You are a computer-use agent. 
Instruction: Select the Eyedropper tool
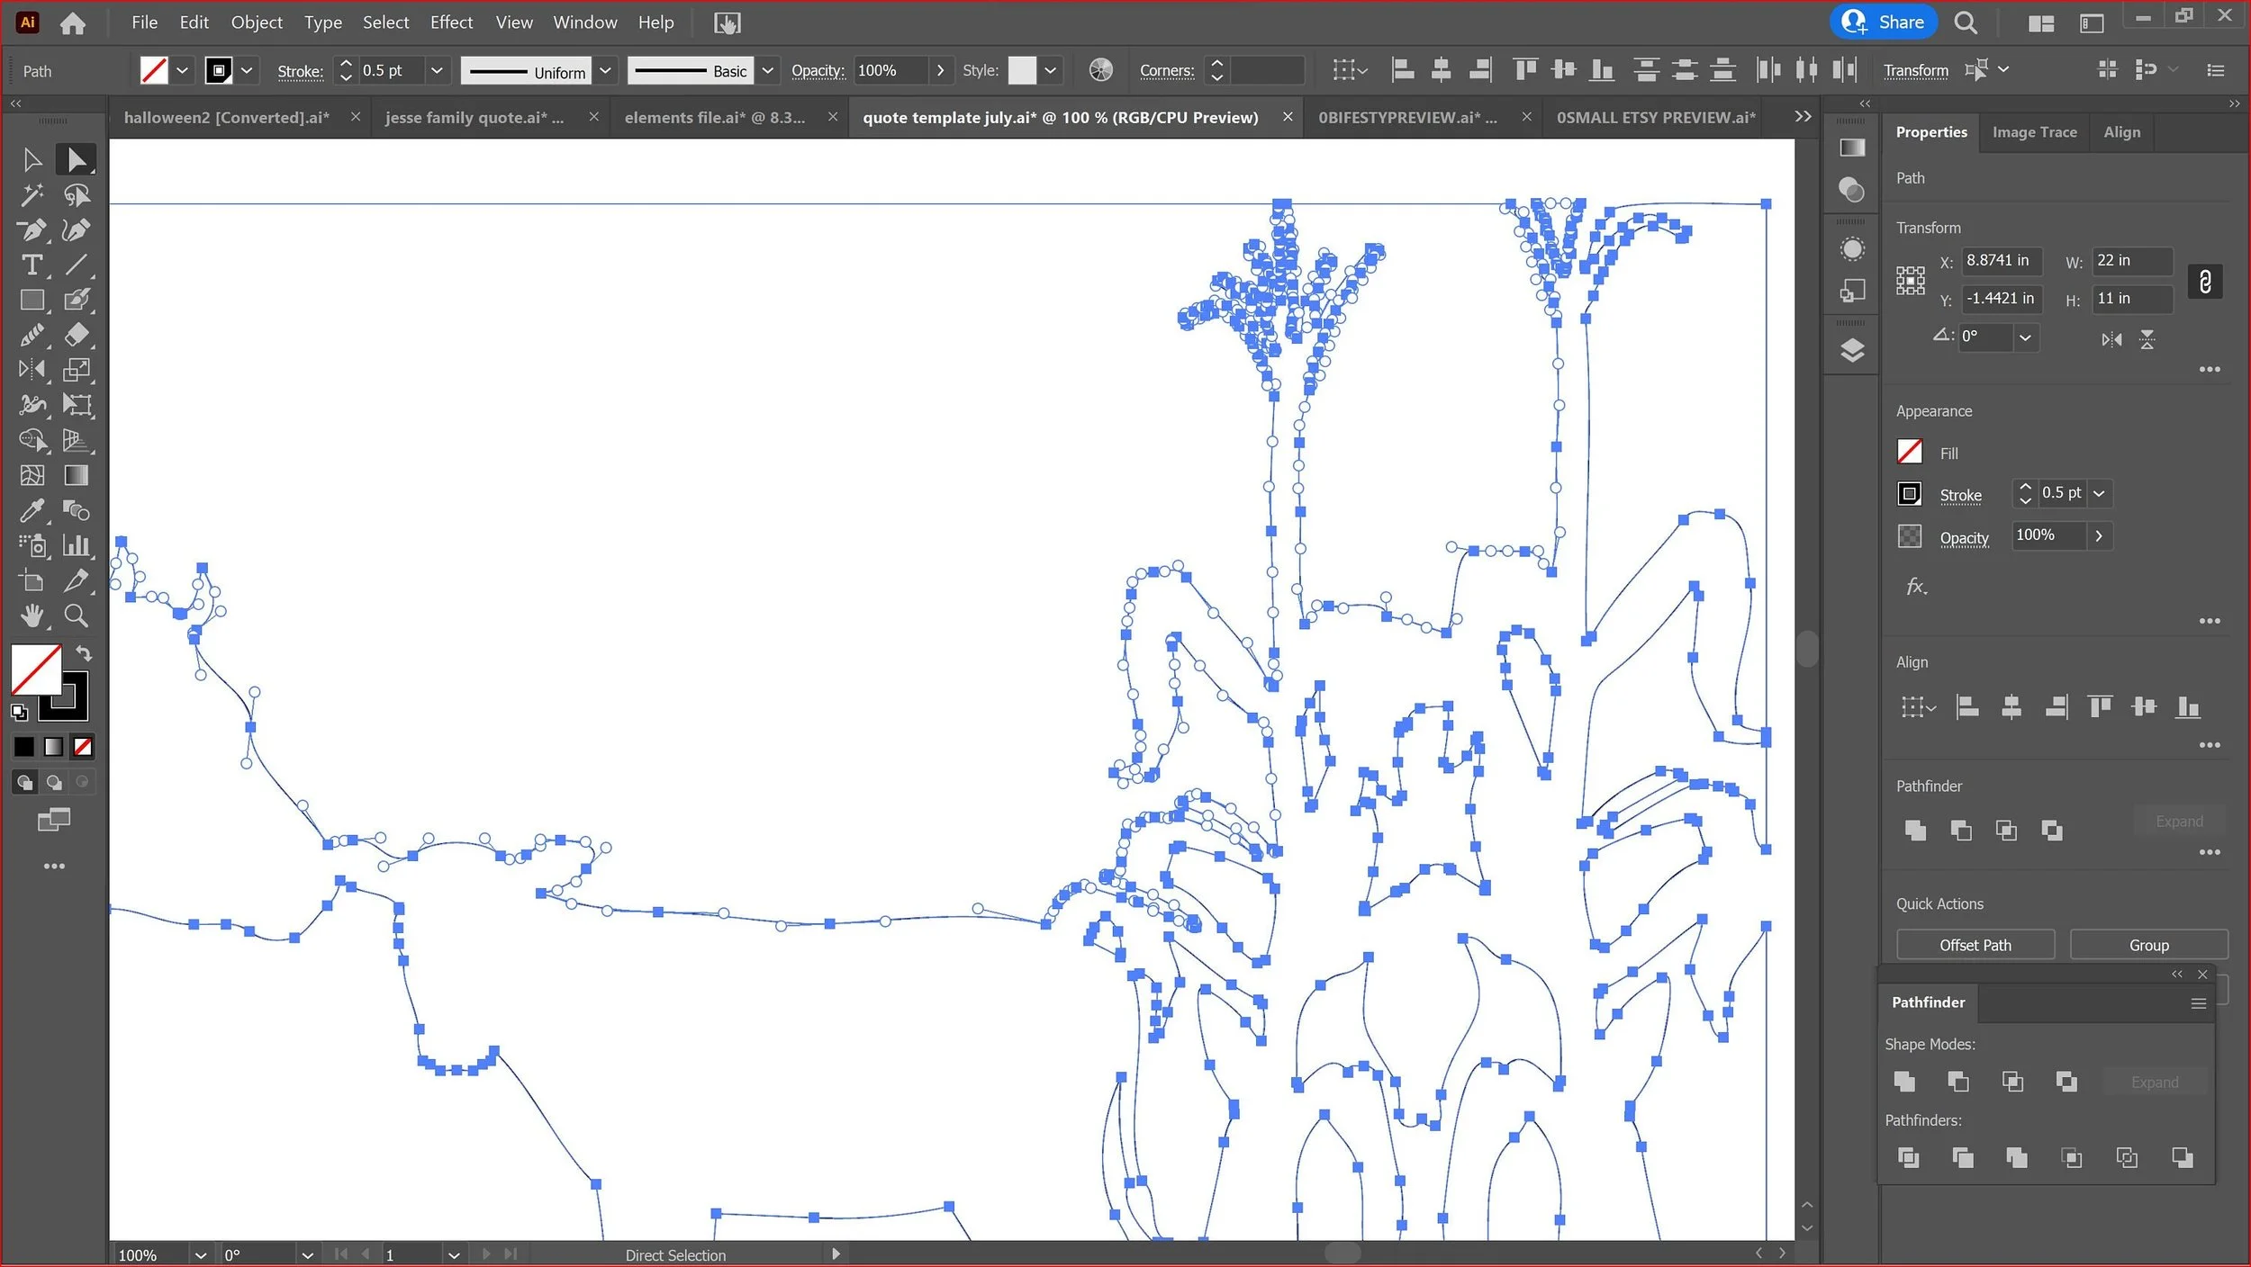click(32, 511)
